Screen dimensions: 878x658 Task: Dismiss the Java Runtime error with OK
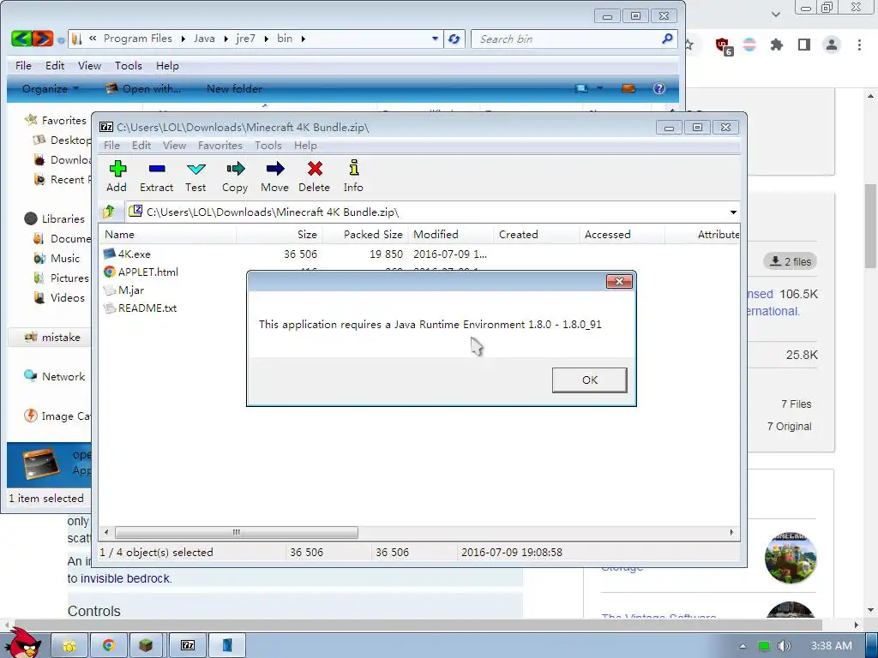(x=590, y=380)
